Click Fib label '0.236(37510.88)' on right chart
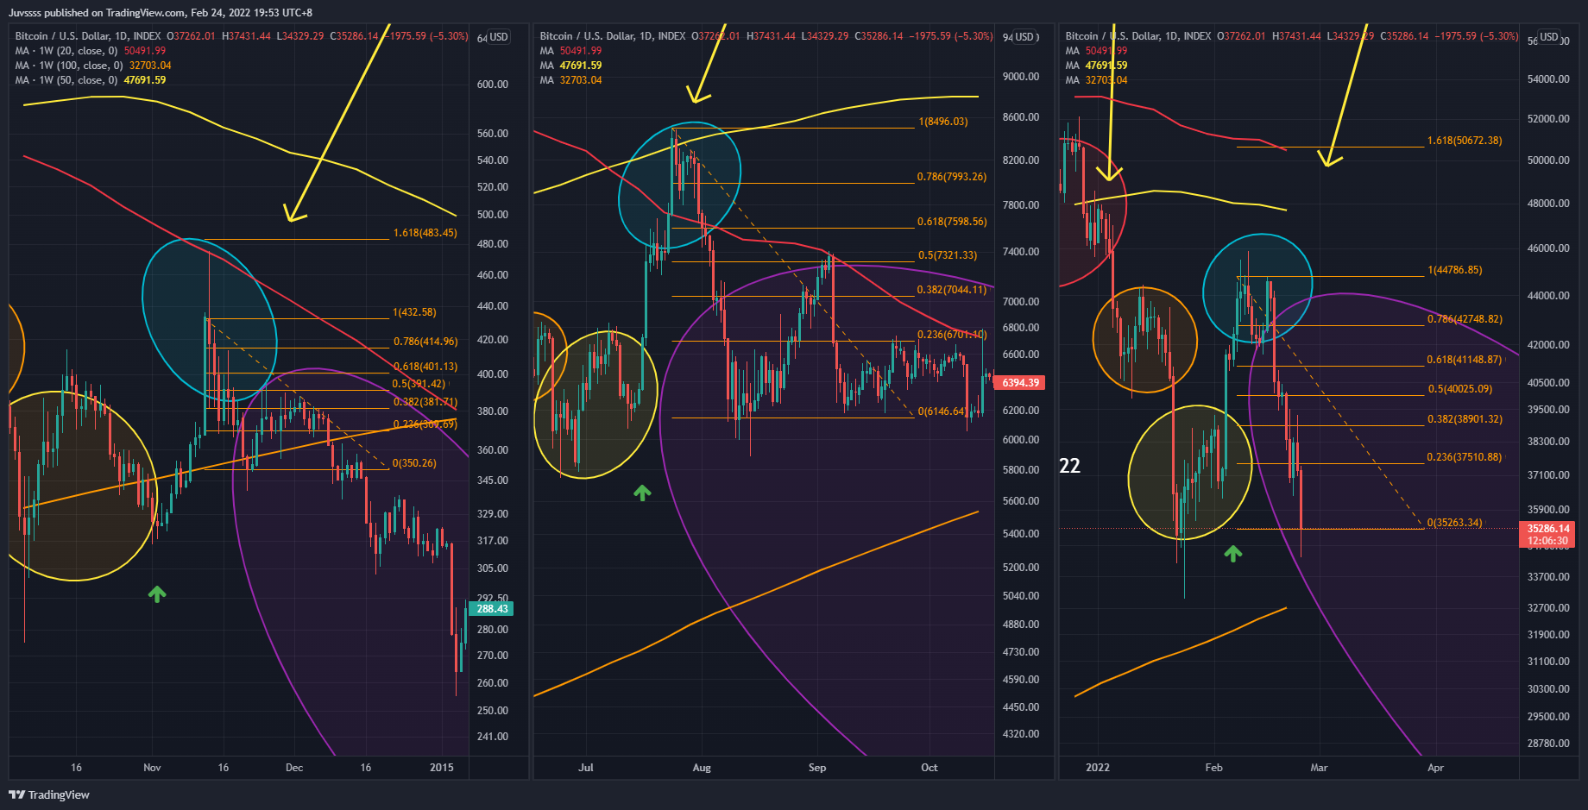The height and width of the screenshot is (810, 1588). click(1465, 457)
